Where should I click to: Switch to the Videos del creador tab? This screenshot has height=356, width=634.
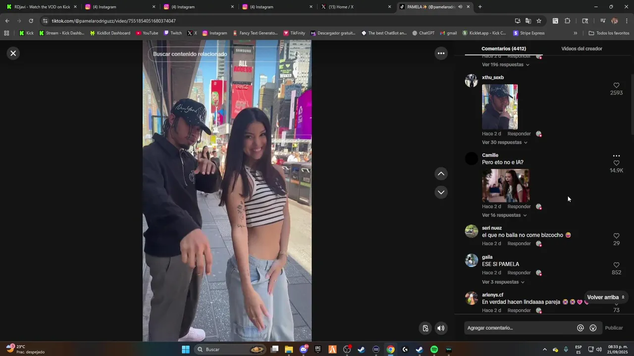(x=581, y=48)
